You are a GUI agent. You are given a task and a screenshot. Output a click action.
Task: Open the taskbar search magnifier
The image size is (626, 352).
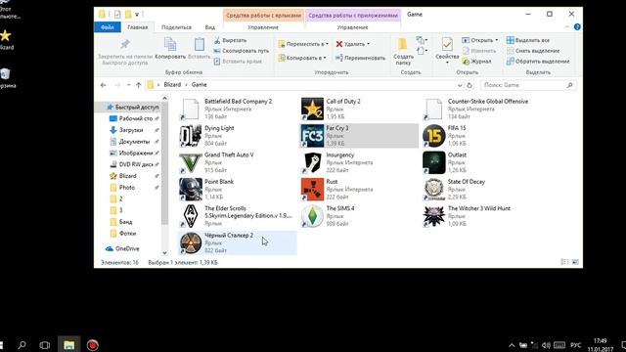[22, 345]
